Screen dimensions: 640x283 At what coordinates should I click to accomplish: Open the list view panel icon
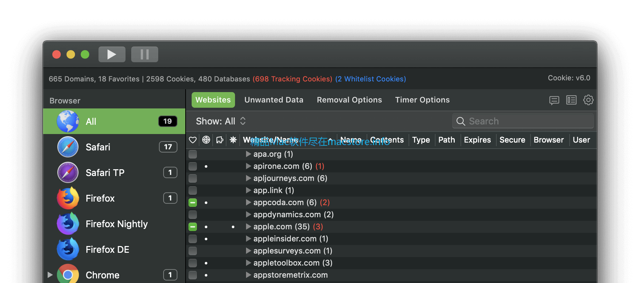click(571, 100)
